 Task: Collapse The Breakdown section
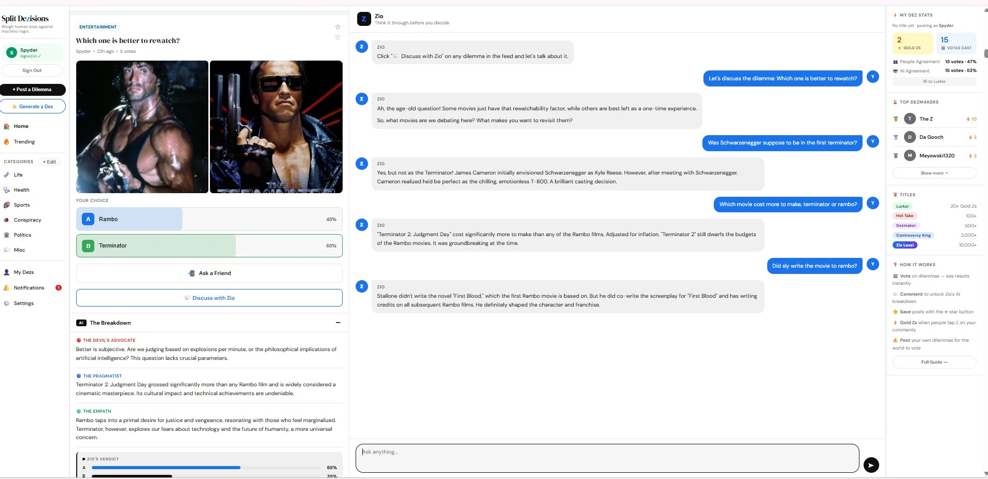click(338, 323)
